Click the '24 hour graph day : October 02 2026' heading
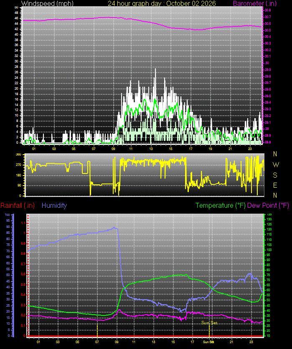The height and width of the screenshot is (349, 292). 162,3
